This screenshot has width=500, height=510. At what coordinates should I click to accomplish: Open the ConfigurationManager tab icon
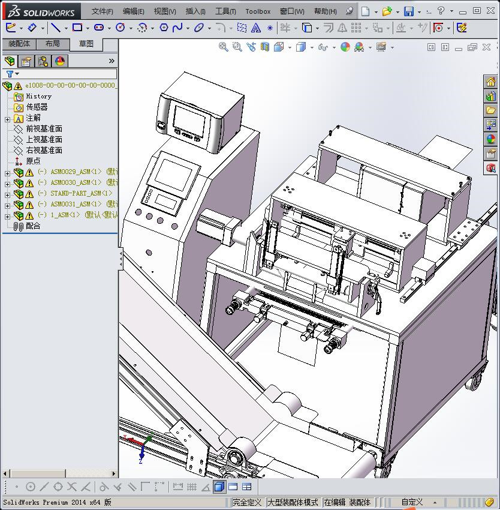click(x=43, y=61)
